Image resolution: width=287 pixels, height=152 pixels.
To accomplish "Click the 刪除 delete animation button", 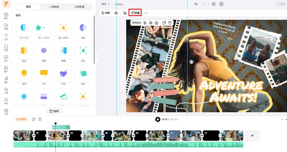I will (x=54, y=111).
